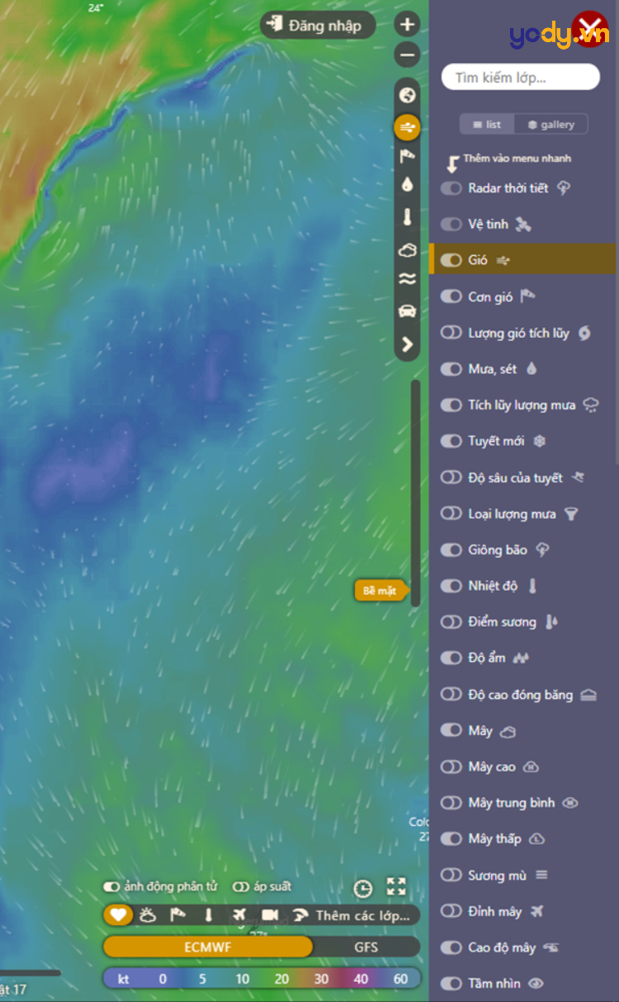619x1002 pixels.
Task: Select Nhiệt độ layer
Action: pos(522,586)
